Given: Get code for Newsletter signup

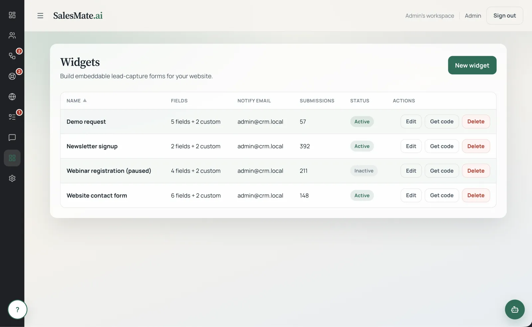Looking at the screenshot, I should click(442, 146).
